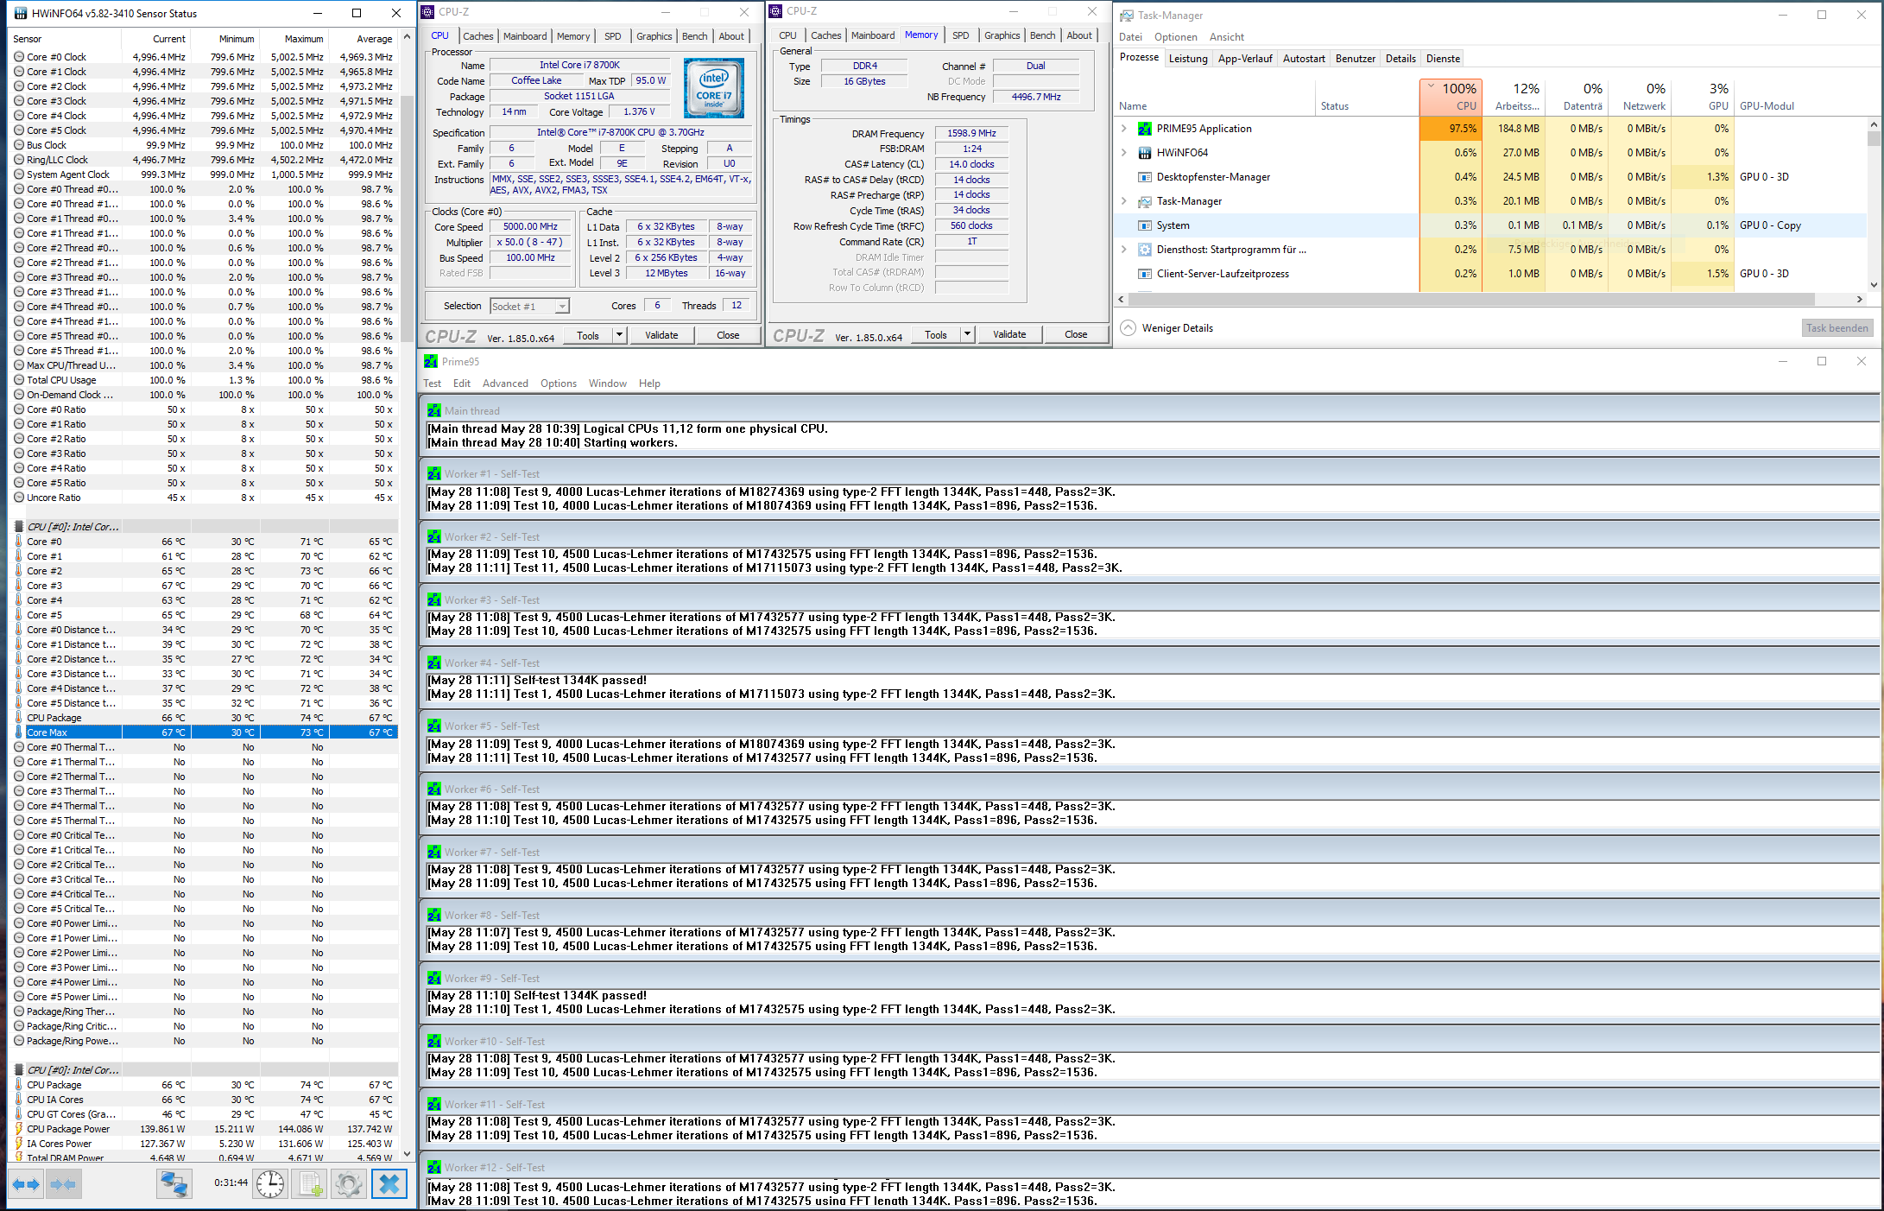1884x1211 pixels.
Task: Collapse view via Weniger Details chevron
Action: point(1129,328)
